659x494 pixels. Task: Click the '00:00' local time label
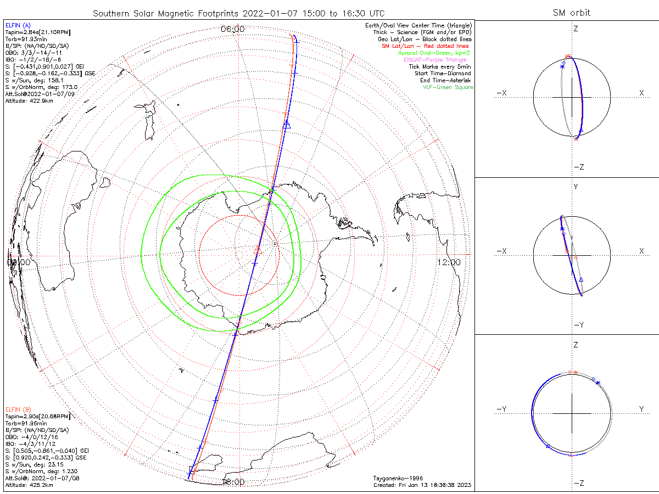coord(18,262)
